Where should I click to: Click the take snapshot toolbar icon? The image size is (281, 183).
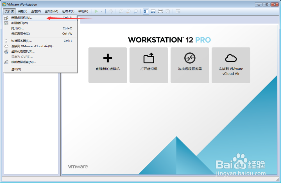[121, 11]
